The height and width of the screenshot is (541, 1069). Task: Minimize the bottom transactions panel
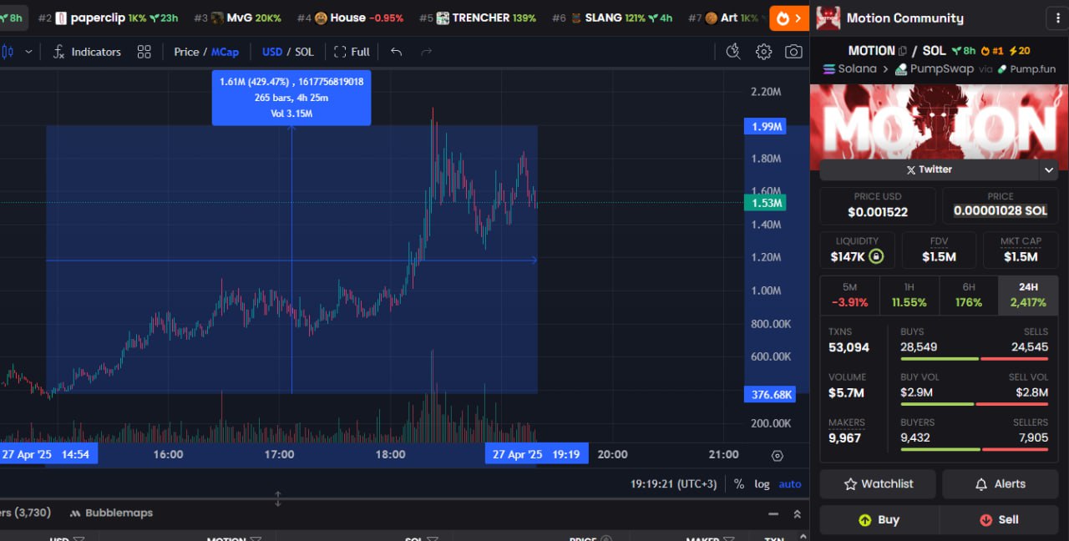pyautogui.click(x=773, y=514)
